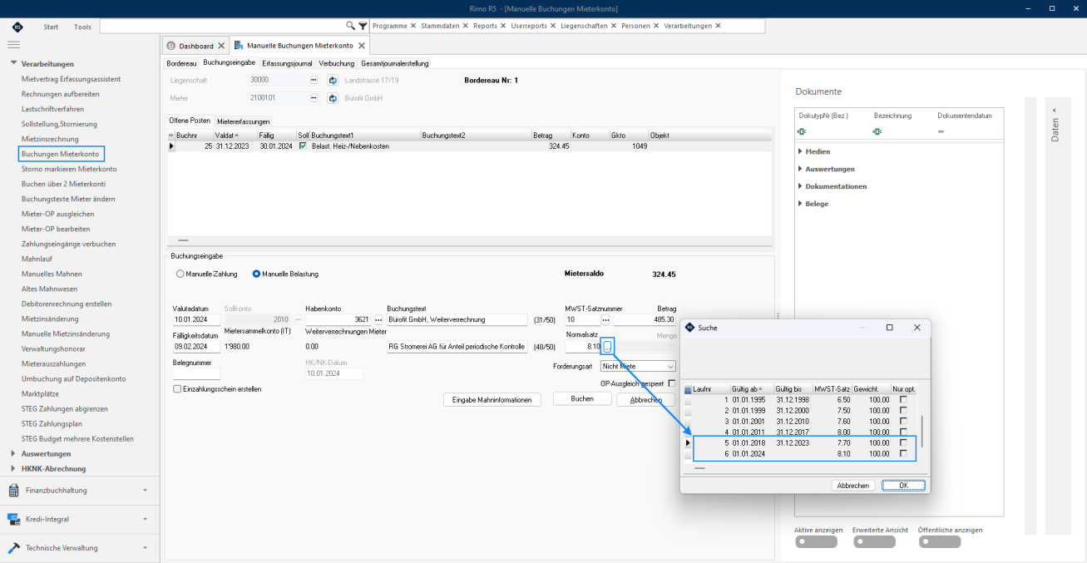Collapse the Verarbeitungen sidebar section
Screen dimensions: 1087x563
[x=13, y=64]
